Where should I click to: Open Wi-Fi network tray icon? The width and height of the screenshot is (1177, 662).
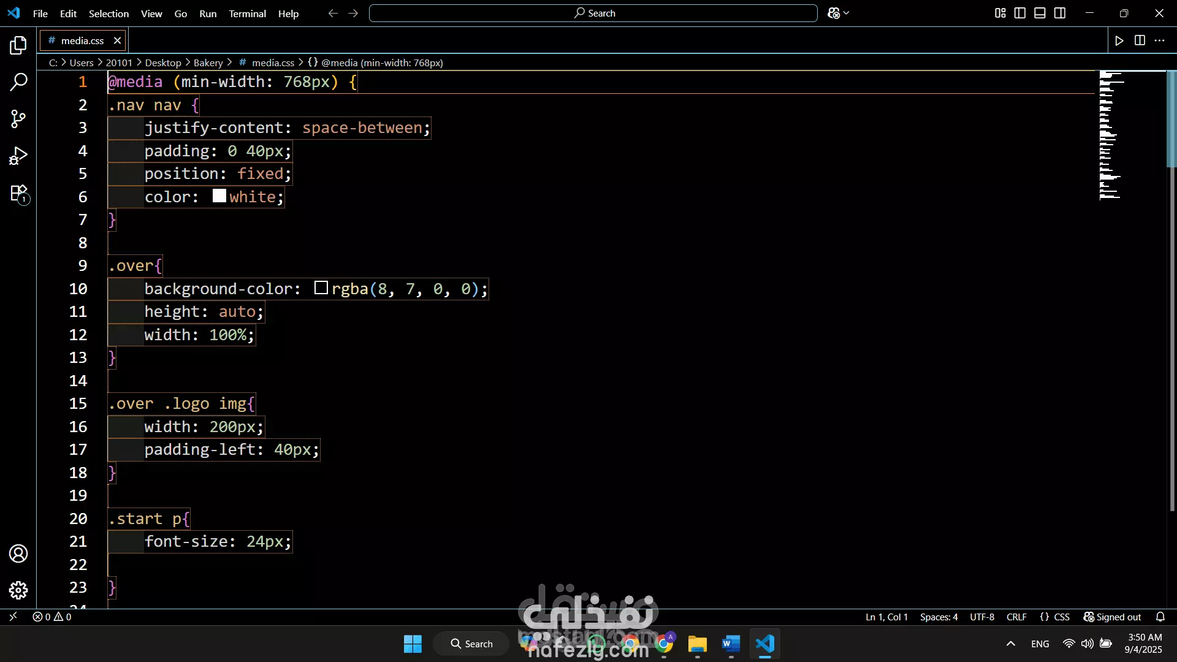click(x=1068, y=644)
